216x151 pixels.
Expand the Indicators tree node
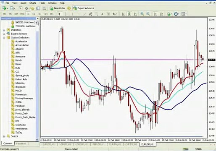click(x=4, y=30)
